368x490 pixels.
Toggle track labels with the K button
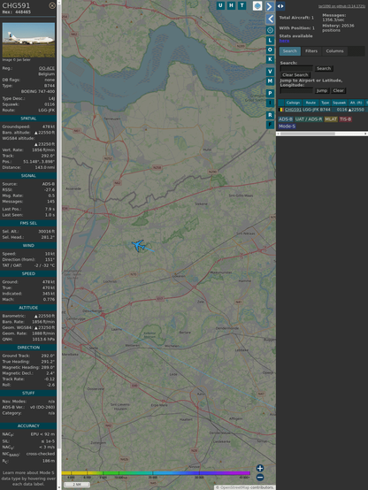coord(270,59)
